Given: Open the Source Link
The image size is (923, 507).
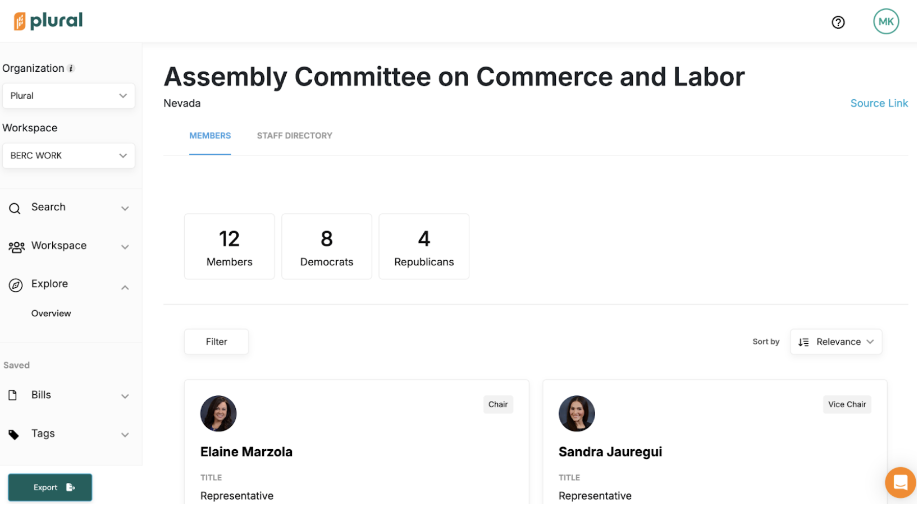Looking at the screenshot, I should click(x=879, y=103).
